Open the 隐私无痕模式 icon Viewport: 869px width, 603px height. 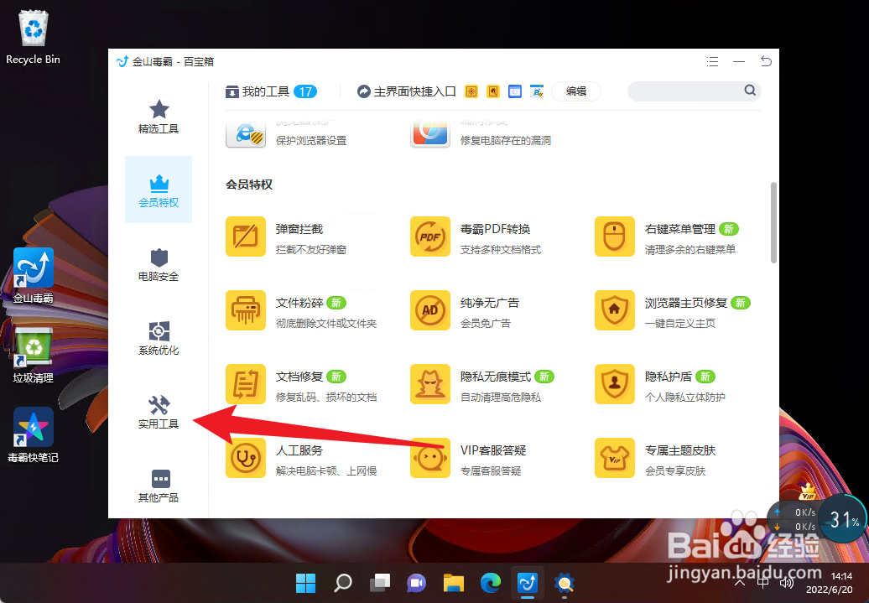[x=430, y=384]
